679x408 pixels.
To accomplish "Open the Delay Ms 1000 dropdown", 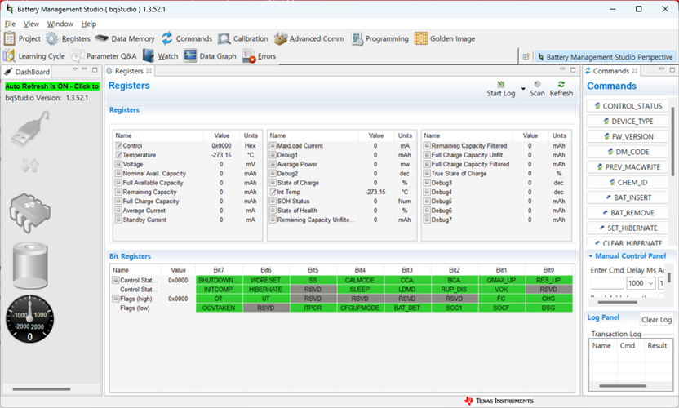I will pos(641,283).
